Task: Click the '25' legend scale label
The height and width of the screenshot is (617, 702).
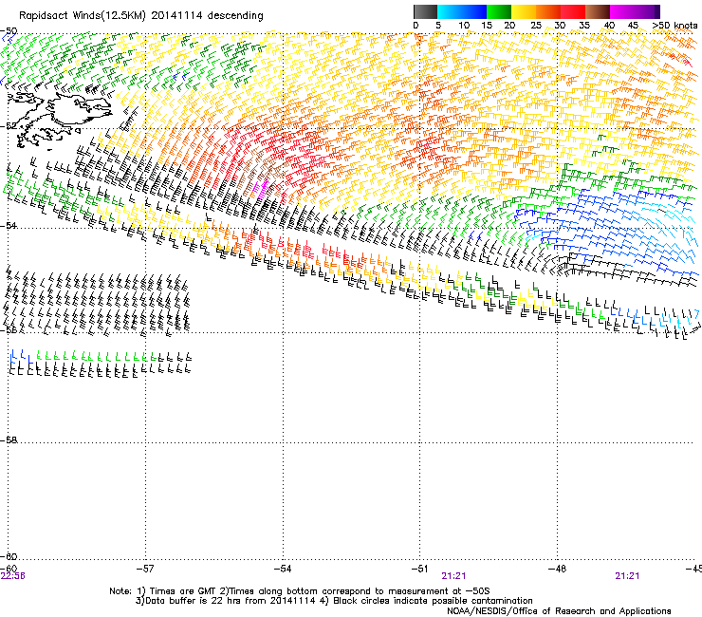Action: [x=535, y=26]
